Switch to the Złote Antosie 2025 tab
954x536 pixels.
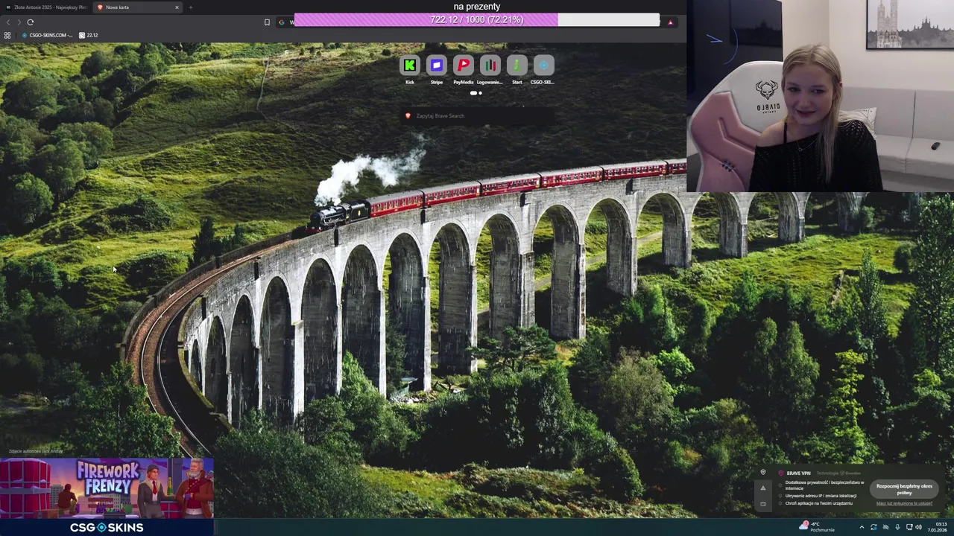pyautogui.click(x=45, y=7)
